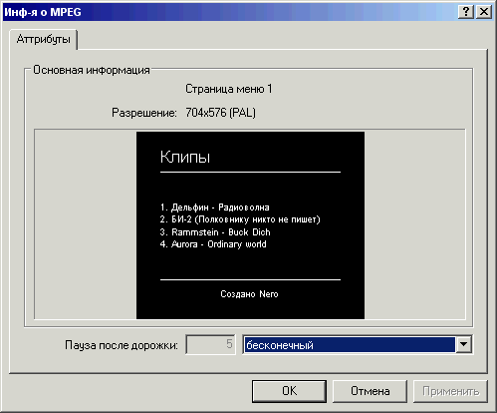
Task: Click the Страница меню 1 text
Action: coord(228,89)
